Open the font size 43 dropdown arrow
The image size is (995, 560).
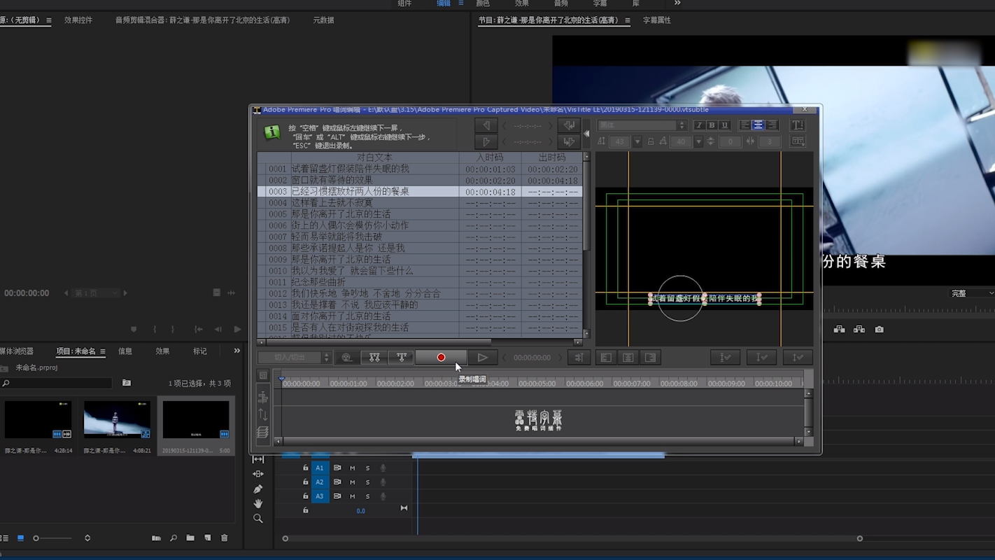tap(637, 141)
